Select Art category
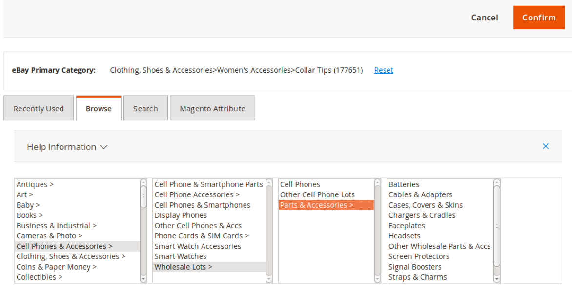Screen dimensions: 572x291 pos(77,194)
